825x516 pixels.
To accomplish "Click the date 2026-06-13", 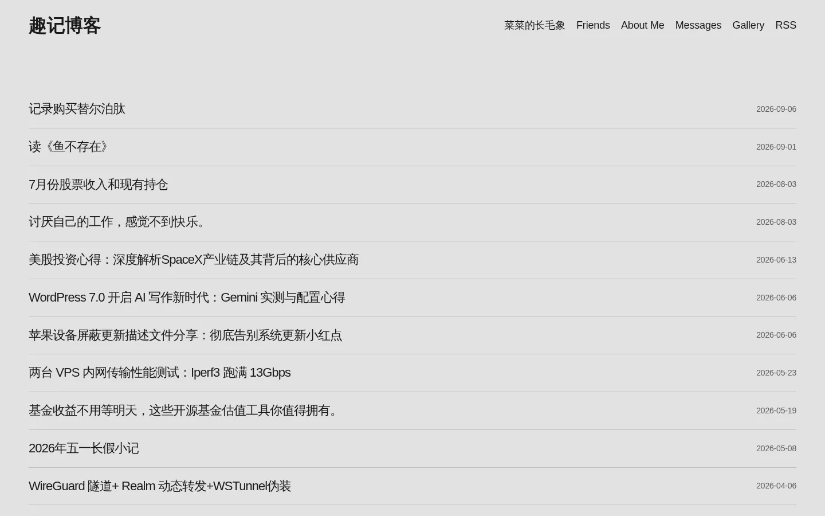I will (x=776, y=260).
